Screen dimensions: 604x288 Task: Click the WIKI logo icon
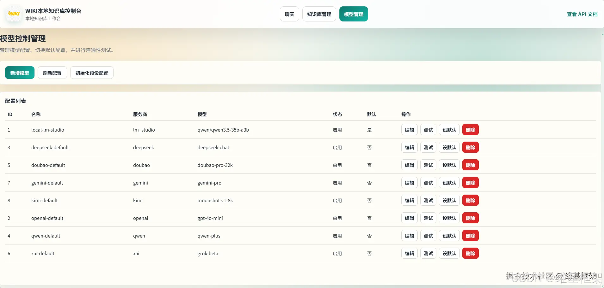[14, 14]
